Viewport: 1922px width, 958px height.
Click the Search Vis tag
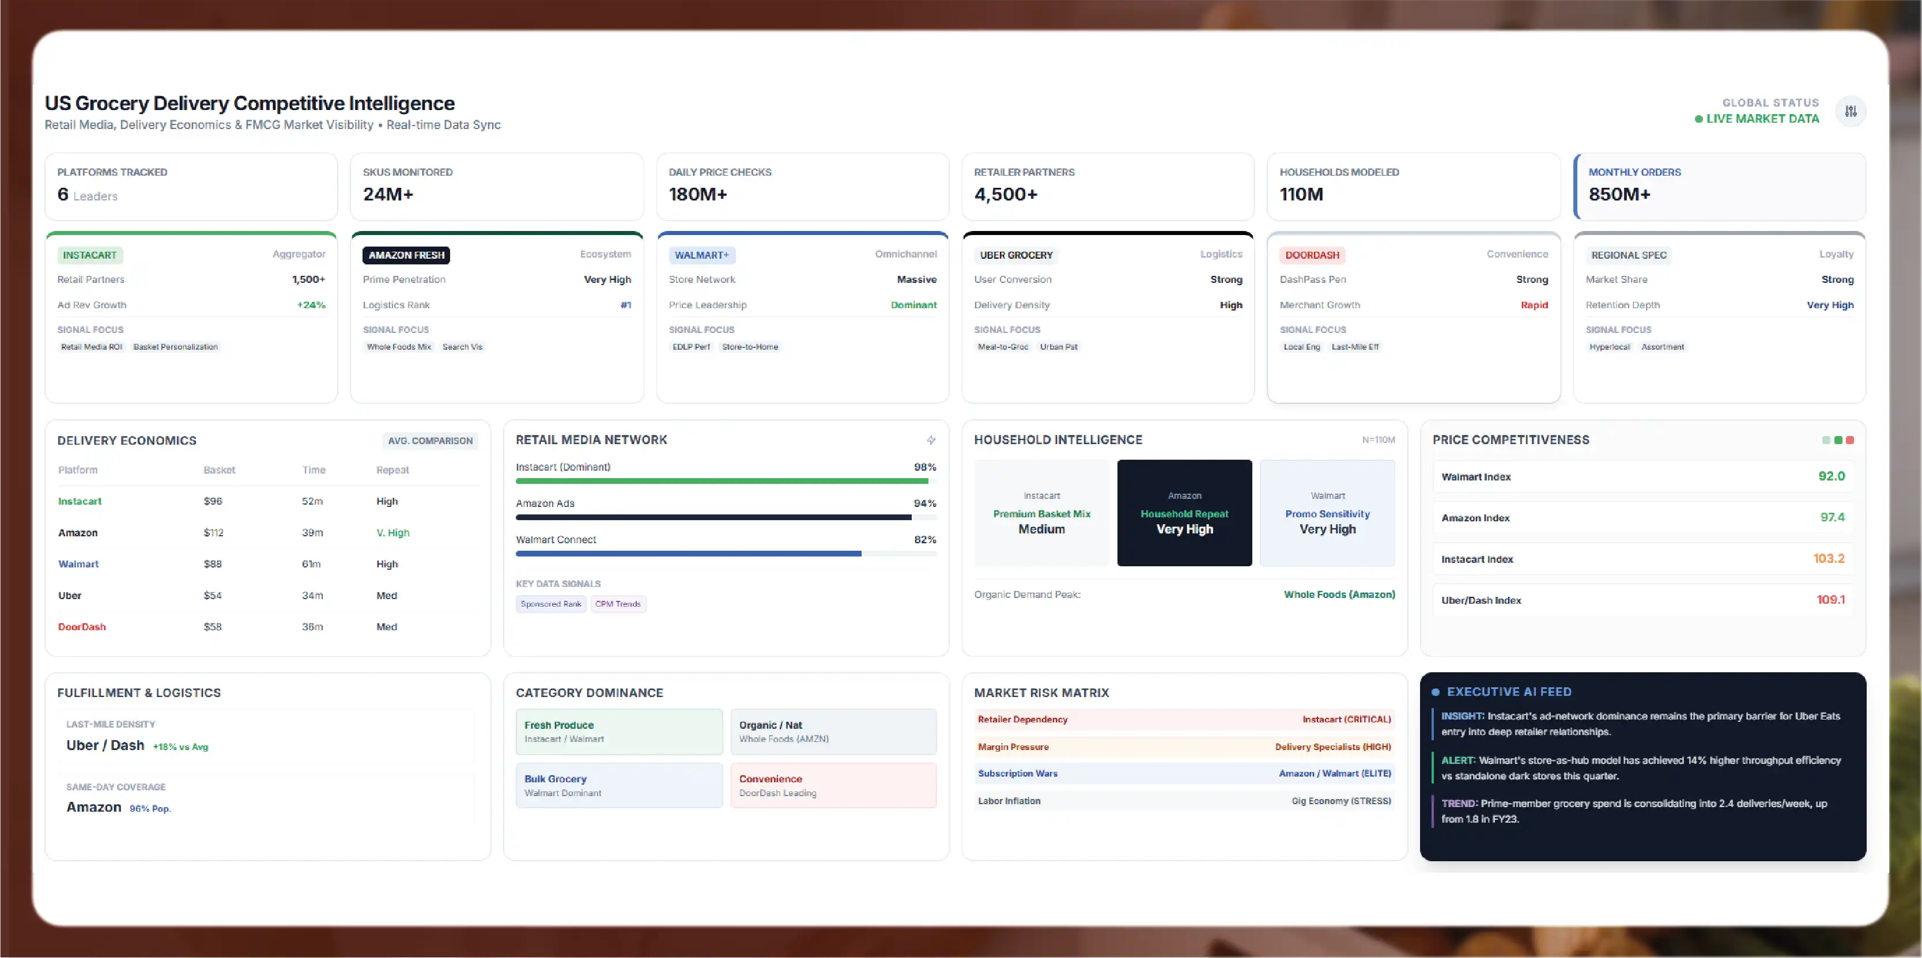pyautogui.click(x=462, y=347)
